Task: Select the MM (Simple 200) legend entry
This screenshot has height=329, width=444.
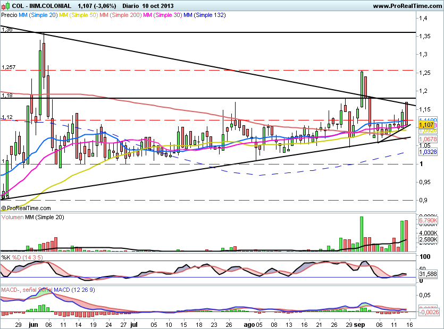Action: click(121, 15)
